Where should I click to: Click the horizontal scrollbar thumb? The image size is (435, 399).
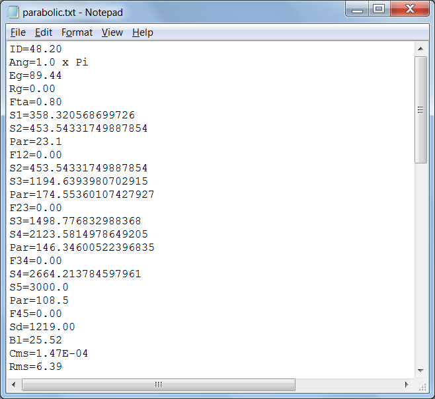(x=159, y=384)
